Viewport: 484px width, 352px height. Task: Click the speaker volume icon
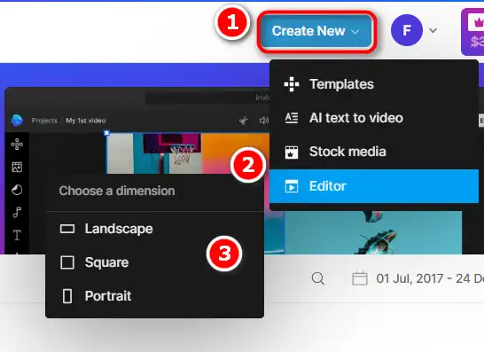click(x=264, y=121)
